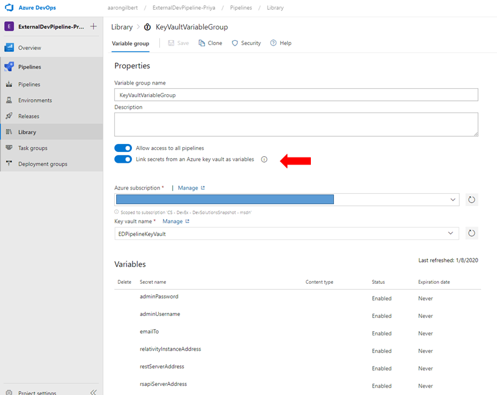Click Library breadcrumb in page title
Screen dimensions: 497x395
(x=122, y=27)
